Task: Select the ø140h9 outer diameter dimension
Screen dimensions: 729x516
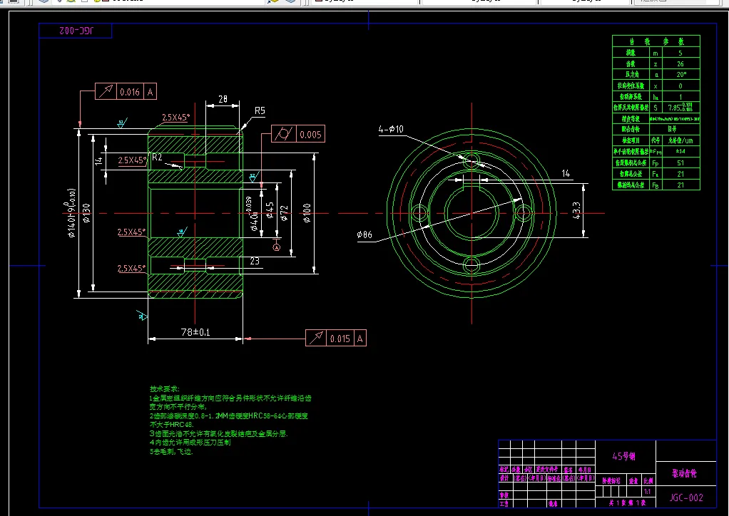Action: (x=71, y=213)
